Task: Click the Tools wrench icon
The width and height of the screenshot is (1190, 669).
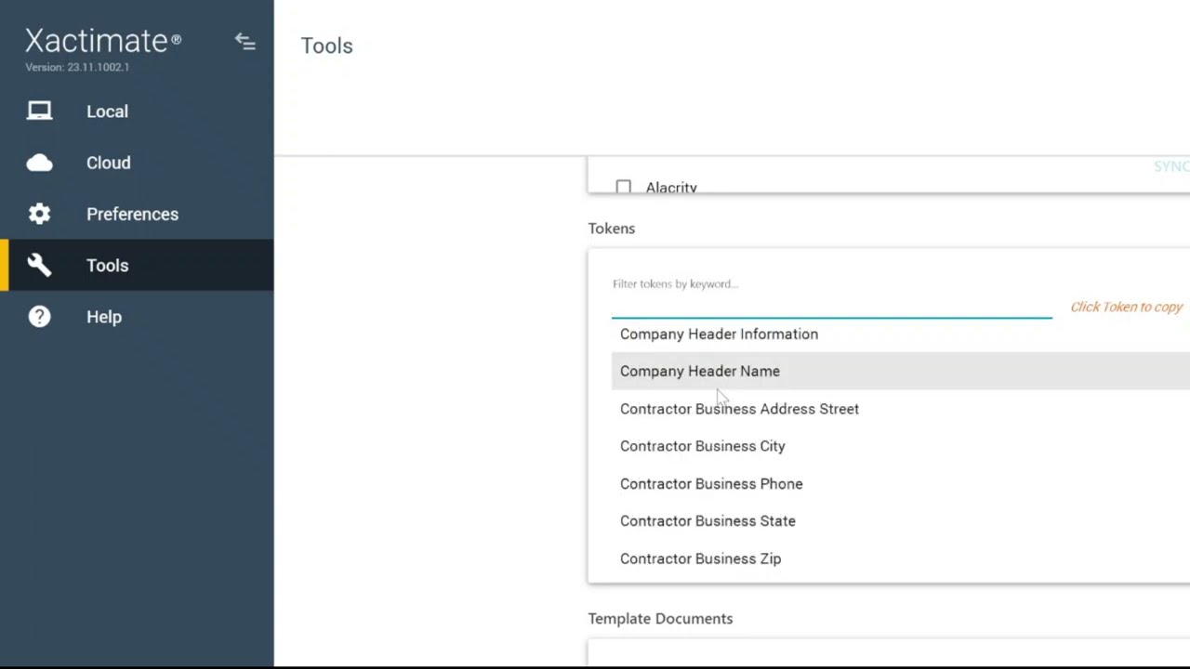Action: (39, 265)
